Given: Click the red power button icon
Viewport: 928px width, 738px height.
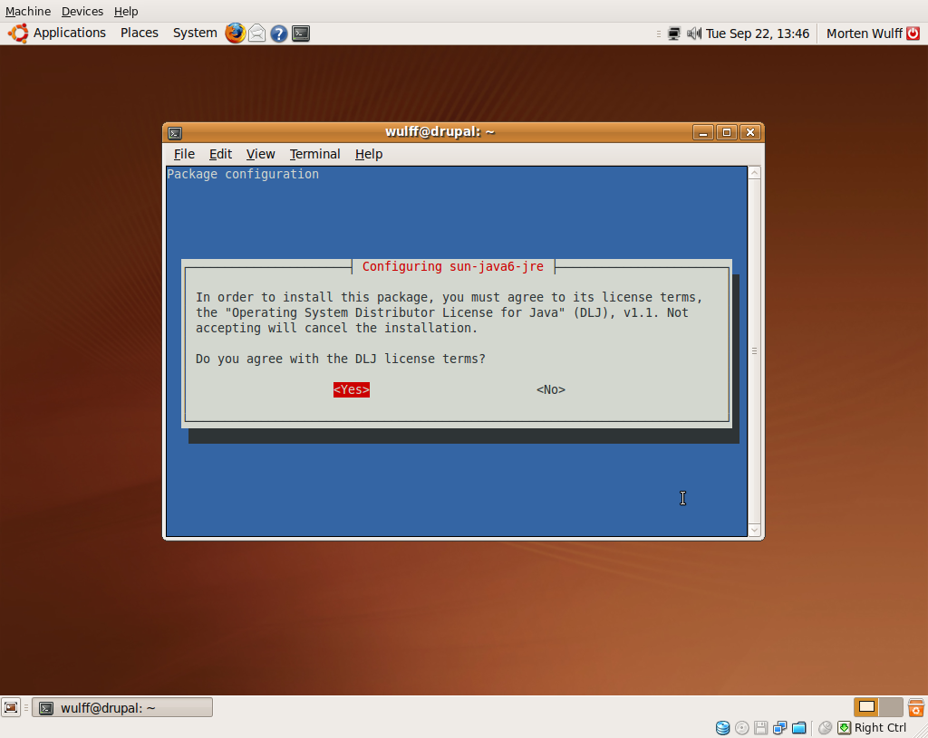Looking at the screenshot, I should [913, 34].
